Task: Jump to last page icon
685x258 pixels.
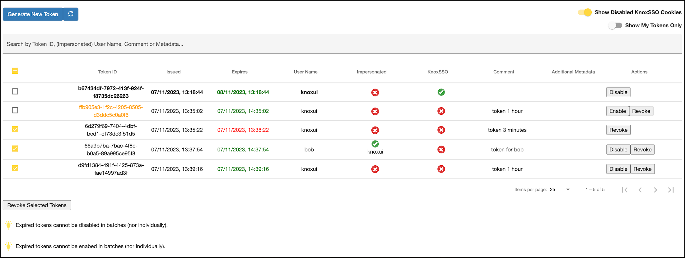Action: pyautogui.click(x=671, y=190)
